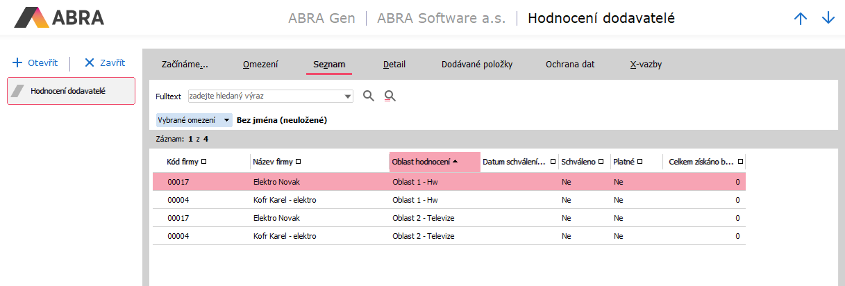Click the down arrow navigation icon
This screenshot has width=845, height=286.
point(828,19)
